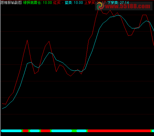Click the cyan 下穿卖 27.14 label
This screenshot has width=154, height=136.
(x=118, y=3)
